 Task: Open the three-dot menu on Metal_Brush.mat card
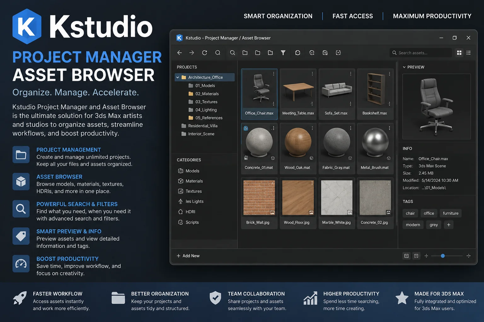tap(389, 128)
